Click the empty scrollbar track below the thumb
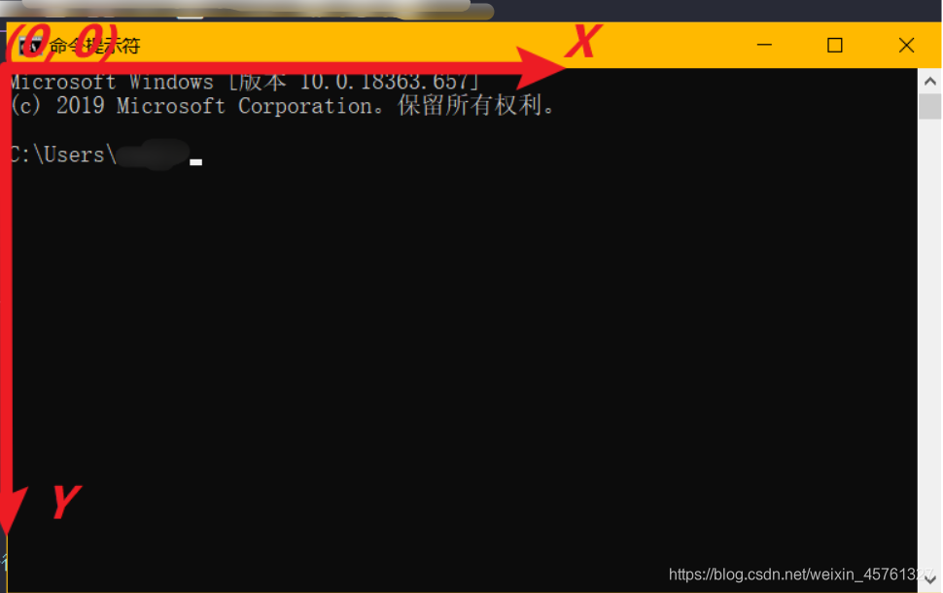This screenshot has height=593, width=943. point(929,343)
